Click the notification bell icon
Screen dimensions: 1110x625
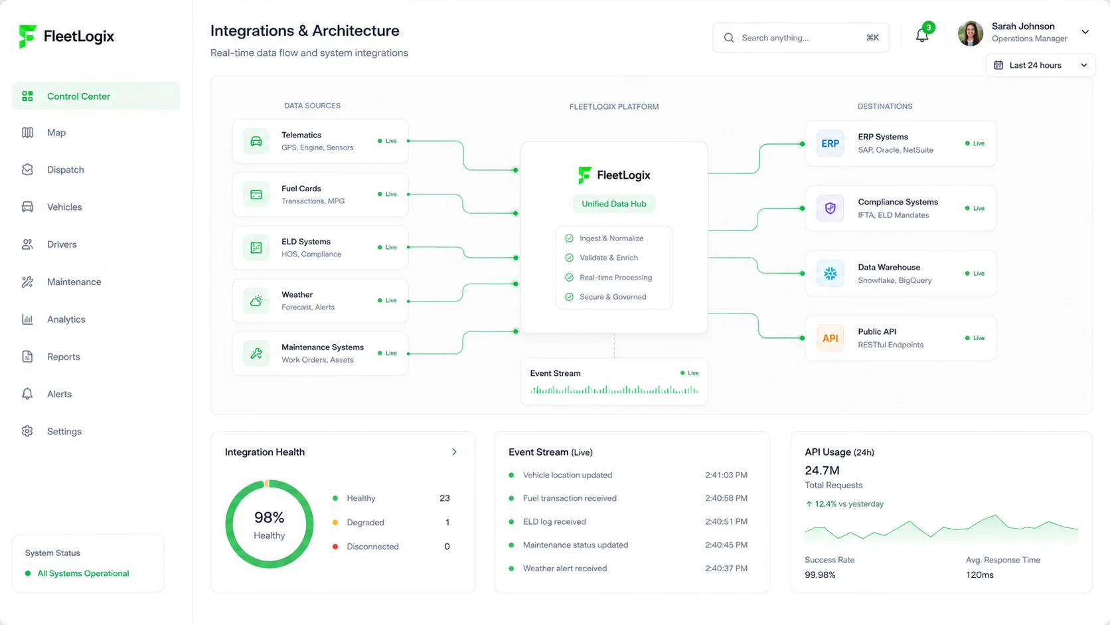(922, 35)
